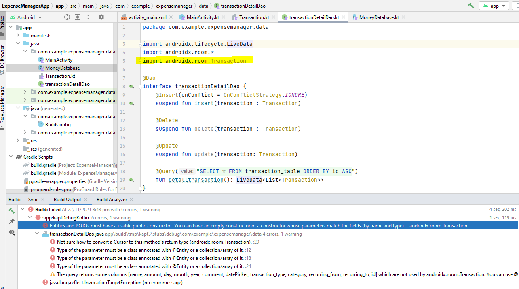Open Build Analyzer tab

[112, 200]
